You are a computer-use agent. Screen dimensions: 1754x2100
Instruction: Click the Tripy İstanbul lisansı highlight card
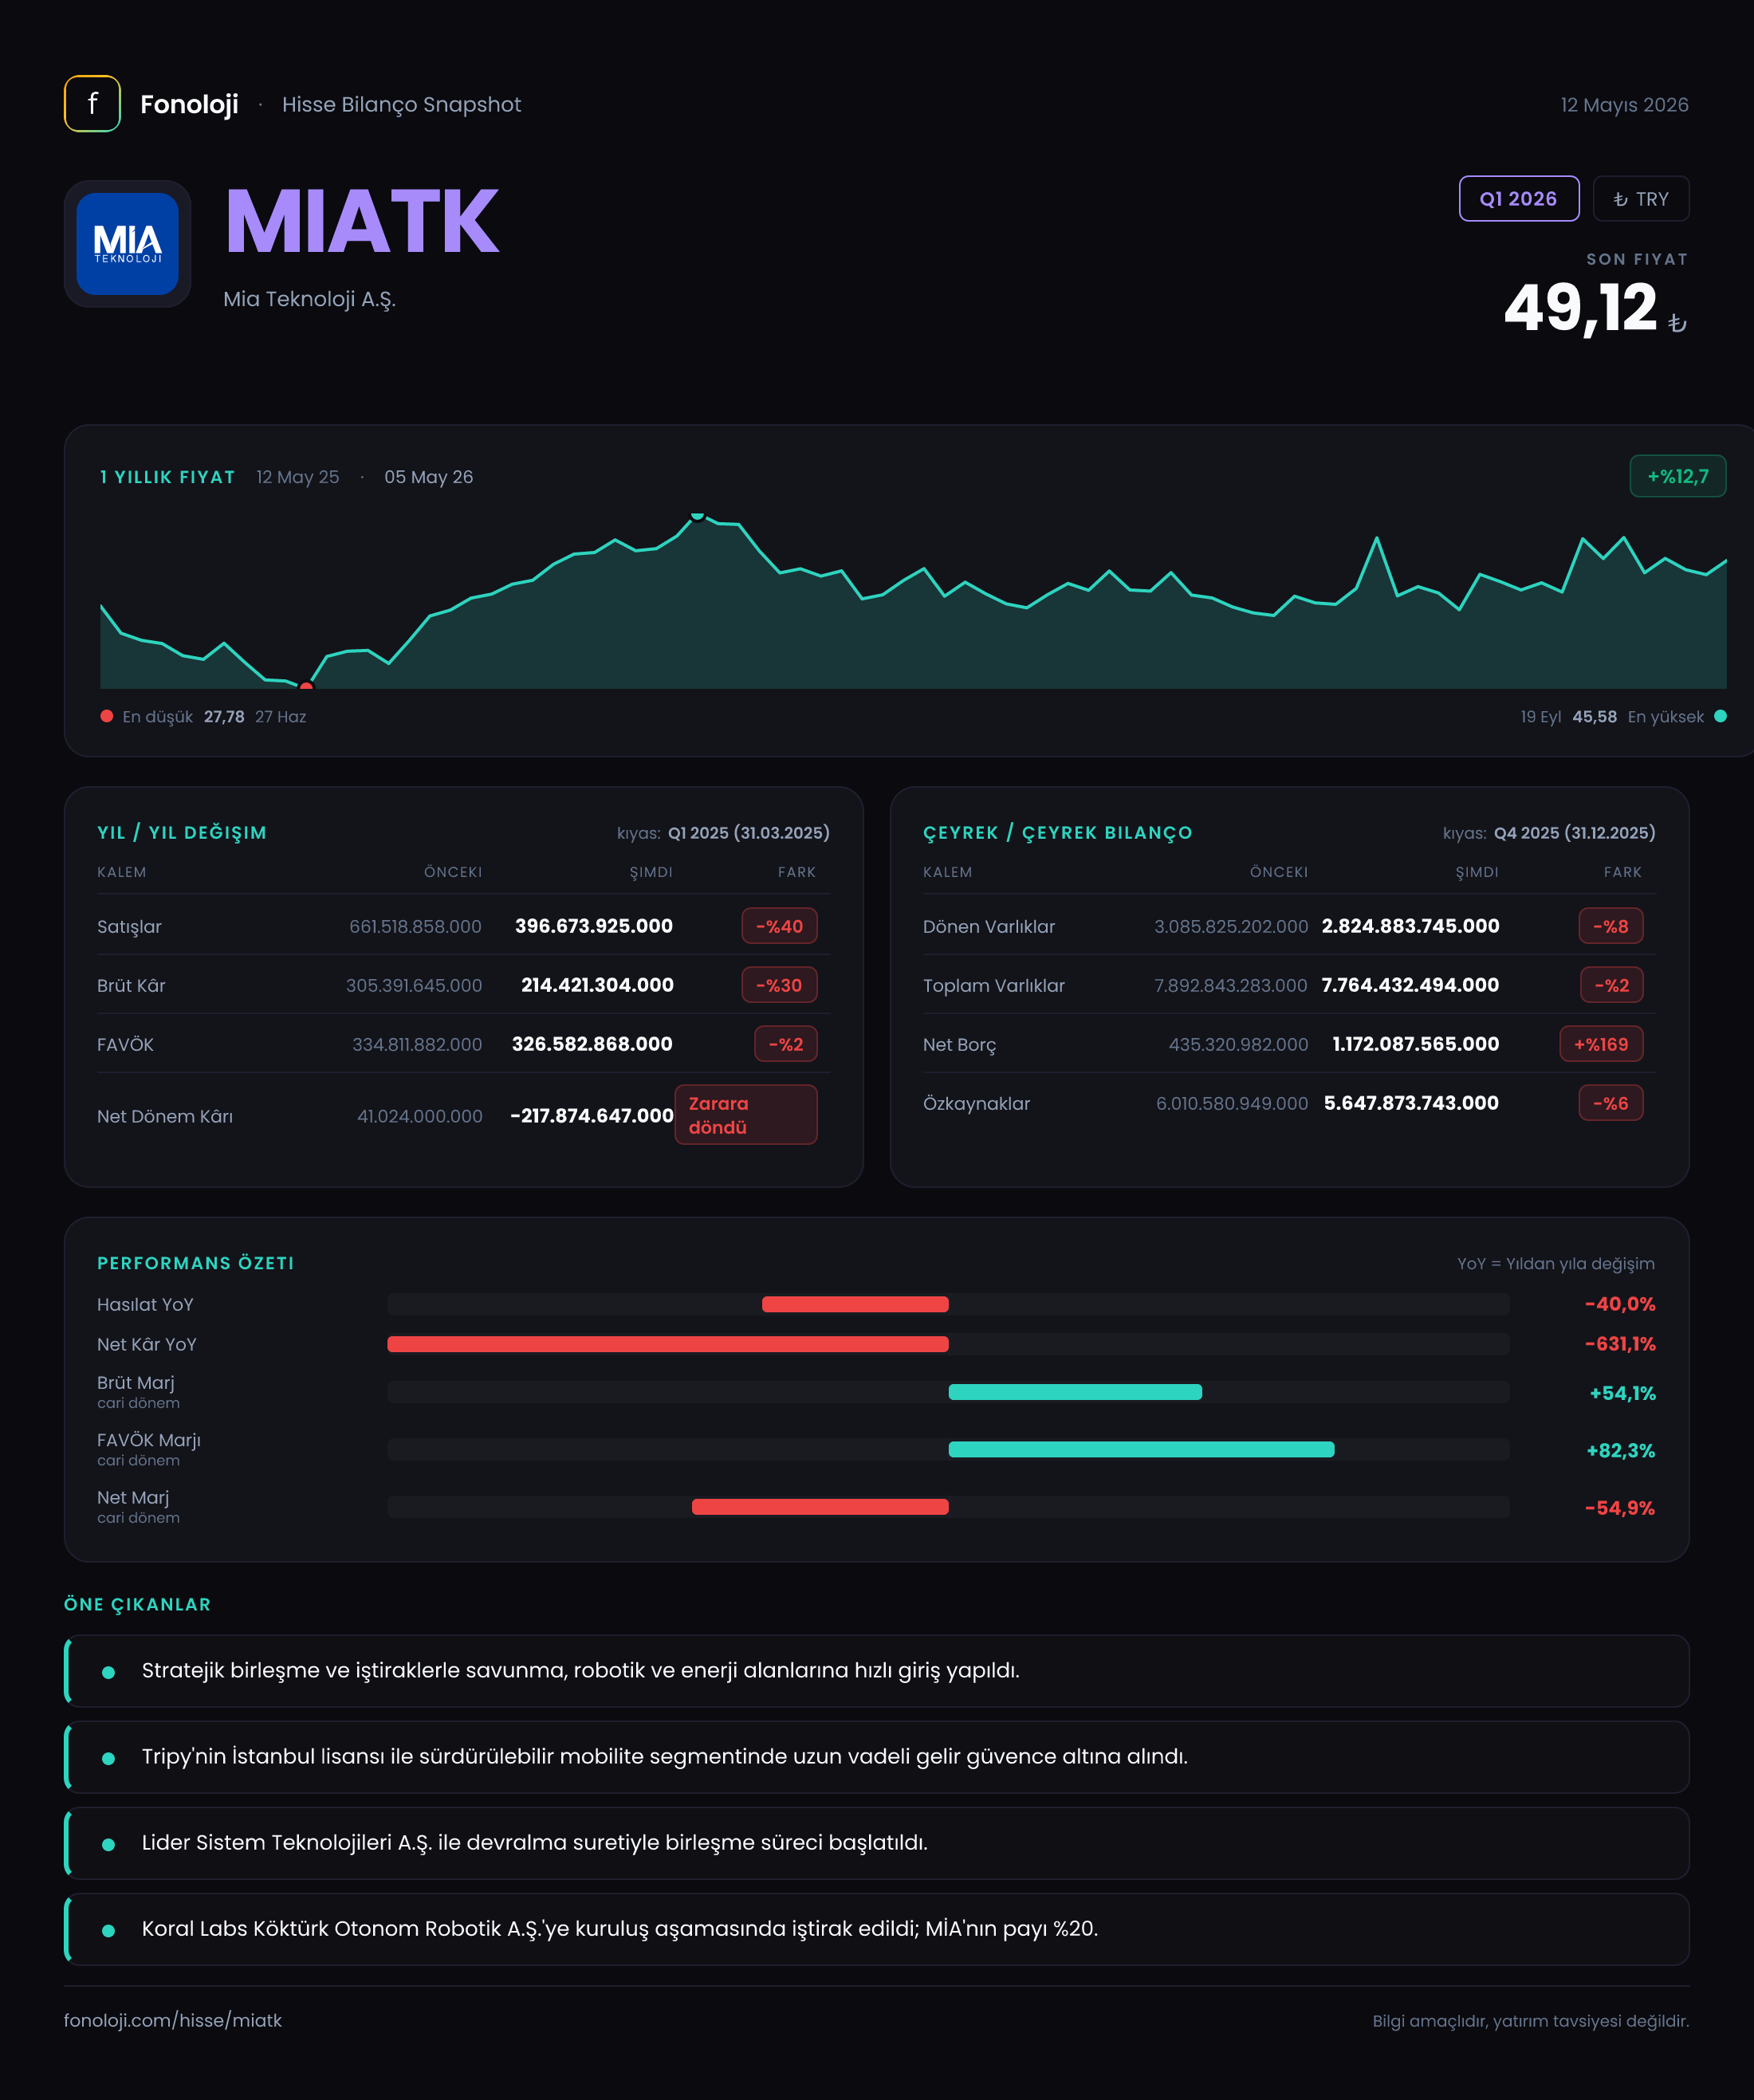[877, 1757]
